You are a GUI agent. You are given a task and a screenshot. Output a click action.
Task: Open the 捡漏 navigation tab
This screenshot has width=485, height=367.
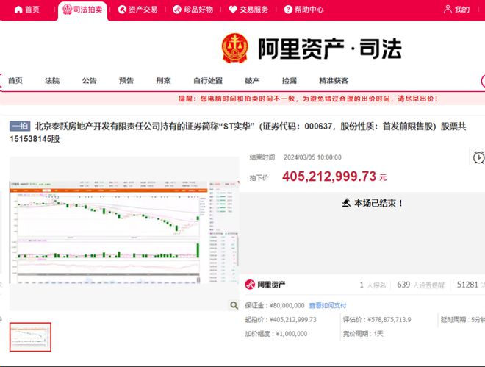[x=290, y=81]
